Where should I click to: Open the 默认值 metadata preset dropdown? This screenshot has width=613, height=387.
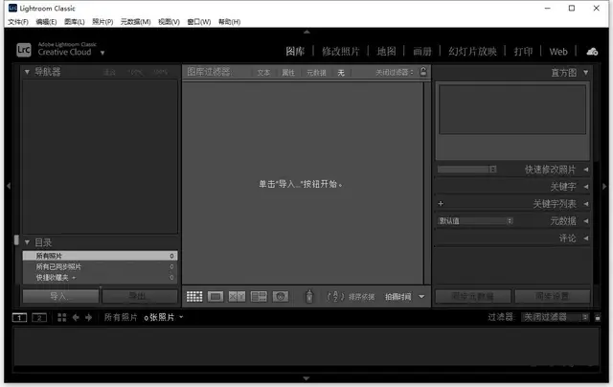pos(475,220)
